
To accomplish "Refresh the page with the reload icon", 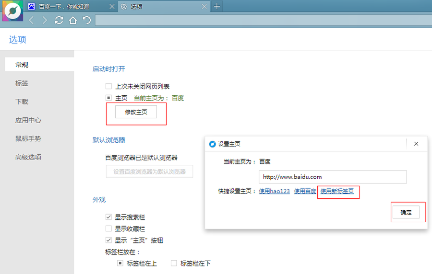I will coord(59,20).
